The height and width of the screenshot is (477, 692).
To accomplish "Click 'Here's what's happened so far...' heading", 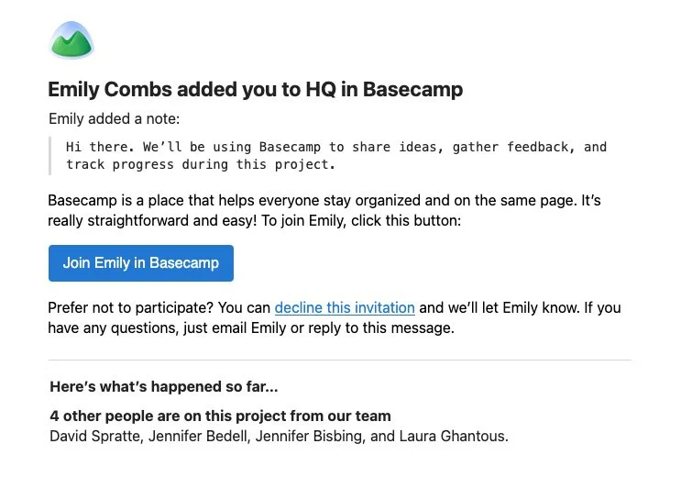I will point(164,387).
